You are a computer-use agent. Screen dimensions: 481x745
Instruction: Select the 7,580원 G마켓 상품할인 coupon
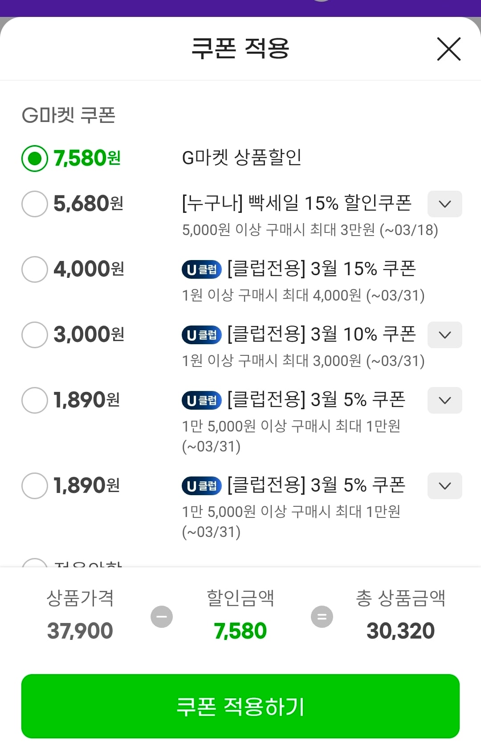(x=35, y=159)
